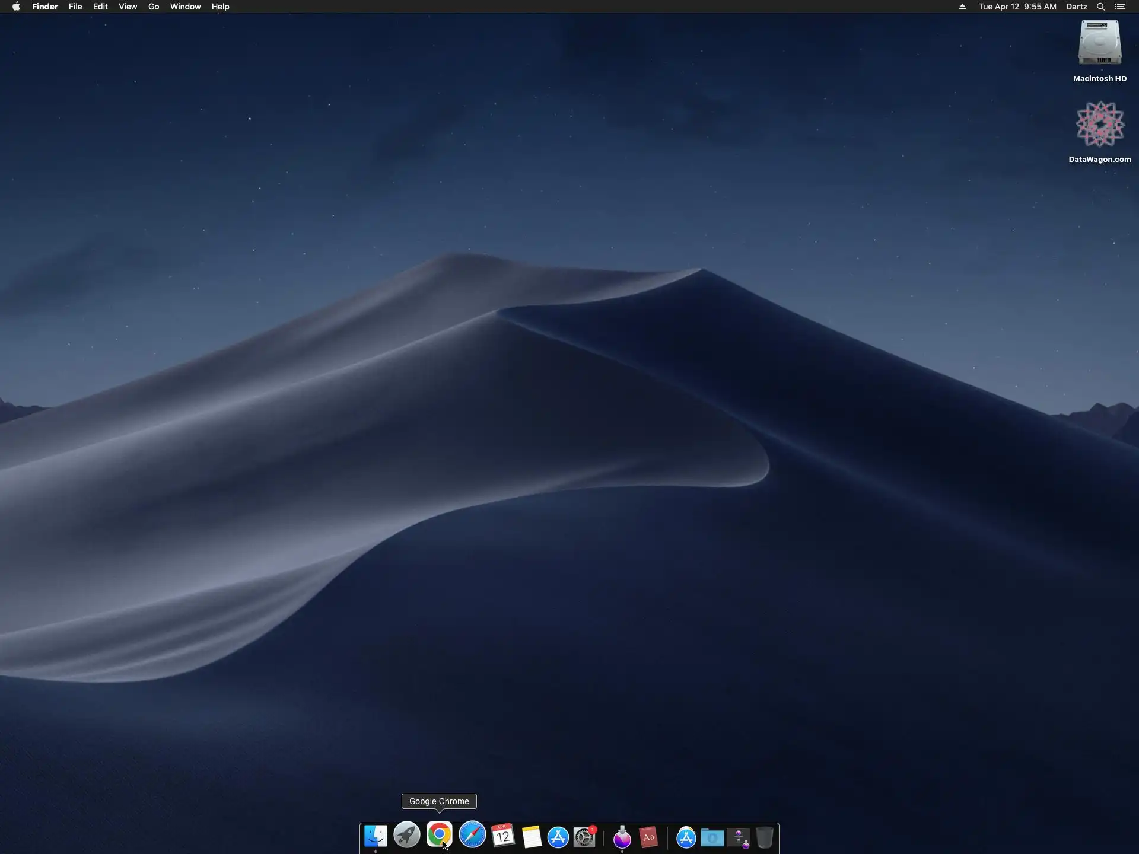Show Notification Center list icon
Screen dimensions: 1139x854
coord(1120,7)
